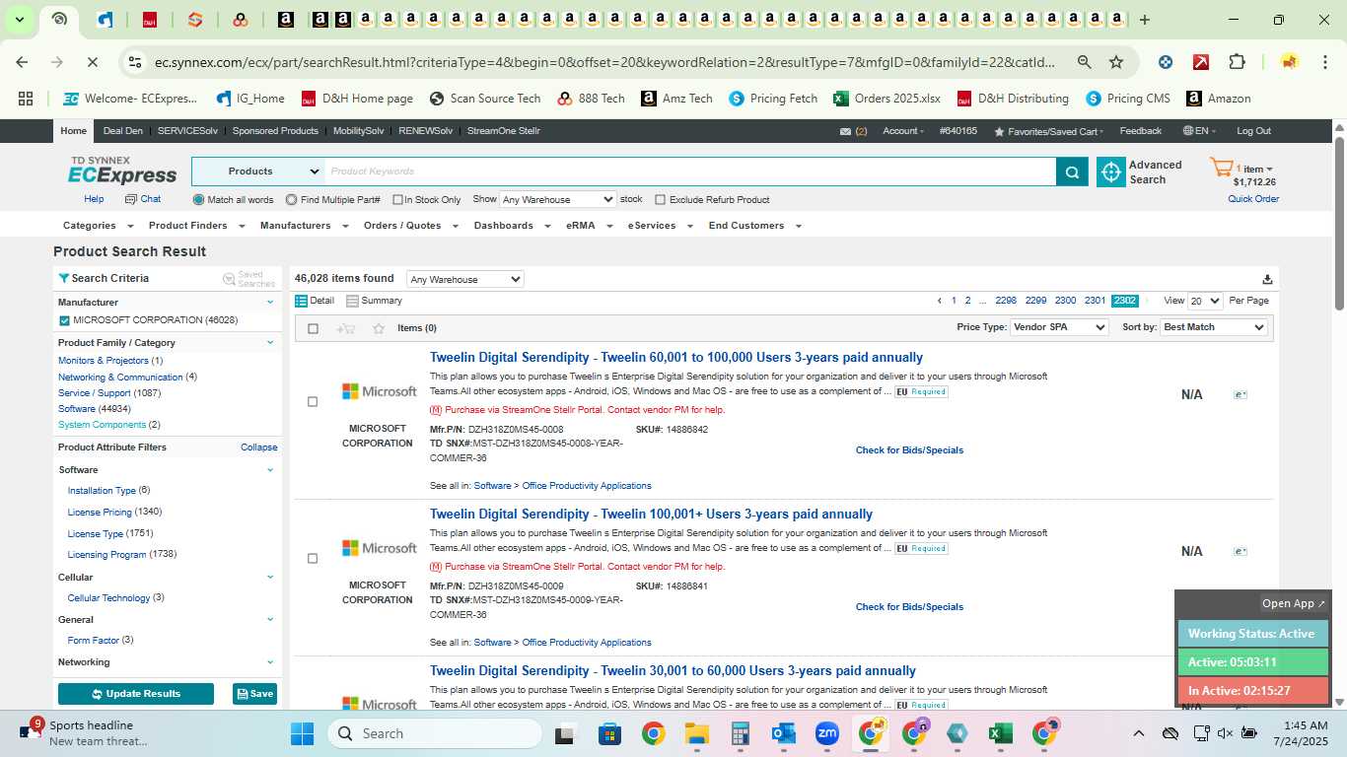
Task: Open the Deal Den tab
Action: tap(122, 131)
